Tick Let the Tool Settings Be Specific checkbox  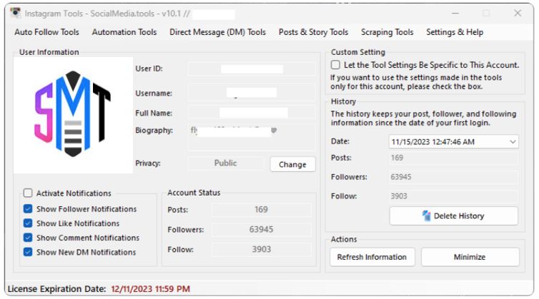tap(335, 65)
